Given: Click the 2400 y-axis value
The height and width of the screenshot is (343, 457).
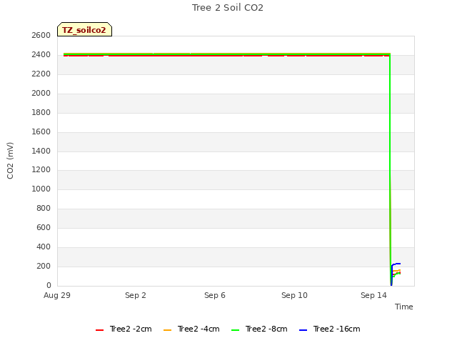Looking at the screenshot, I should click(x=41, y=55).
